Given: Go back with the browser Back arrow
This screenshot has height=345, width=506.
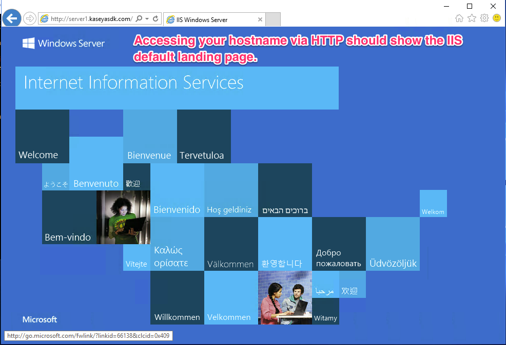Looking at the screenshot, I should (x=12, y=18).
